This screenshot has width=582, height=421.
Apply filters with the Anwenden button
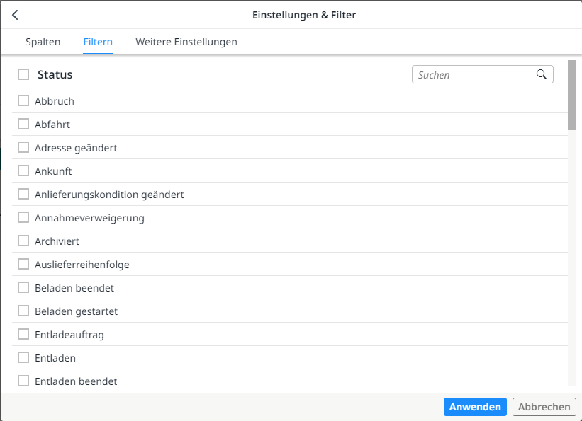tap(475, 406)
